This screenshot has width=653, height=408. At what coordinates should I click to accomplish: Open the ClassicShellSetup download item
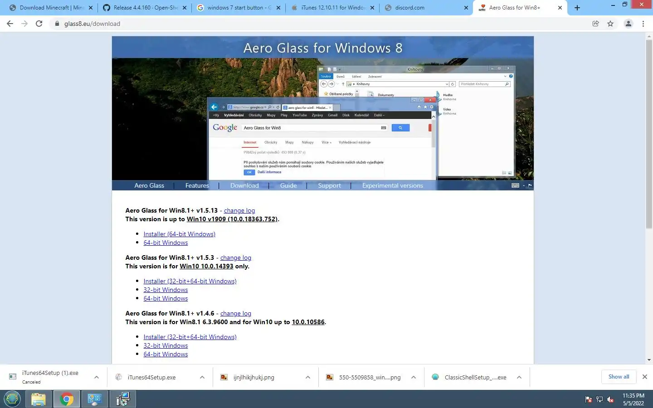[x=475, y=377]
